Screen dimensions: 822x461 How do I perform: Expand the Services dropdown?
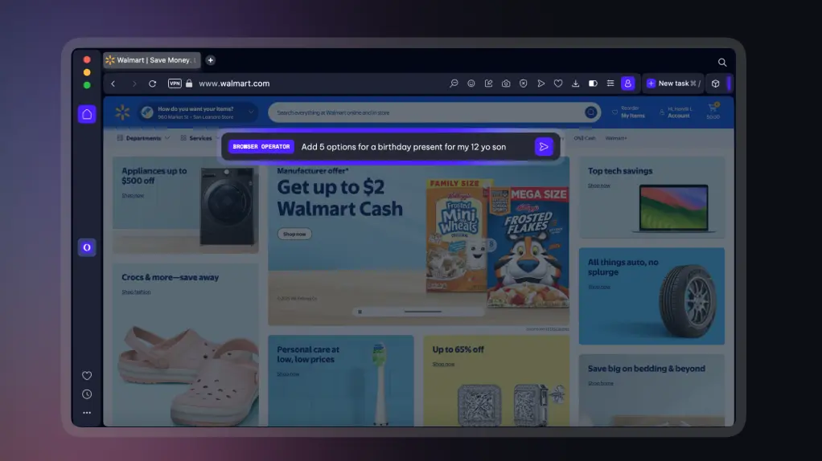(199, 138)
